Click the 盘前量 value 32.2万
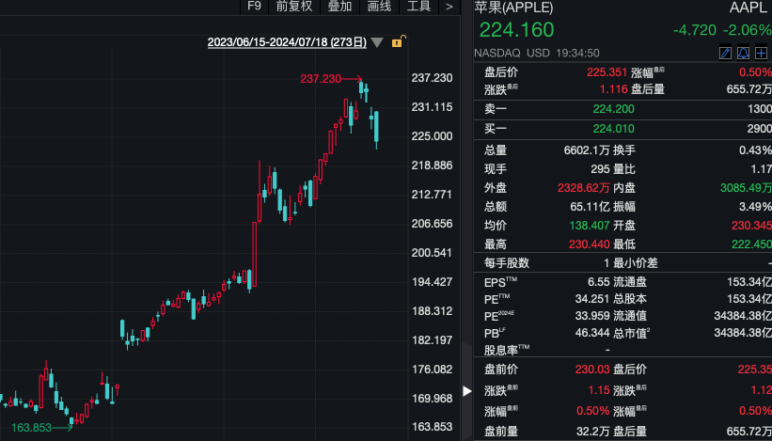Viewport: 772px width, 441px height. coord(593,432)
